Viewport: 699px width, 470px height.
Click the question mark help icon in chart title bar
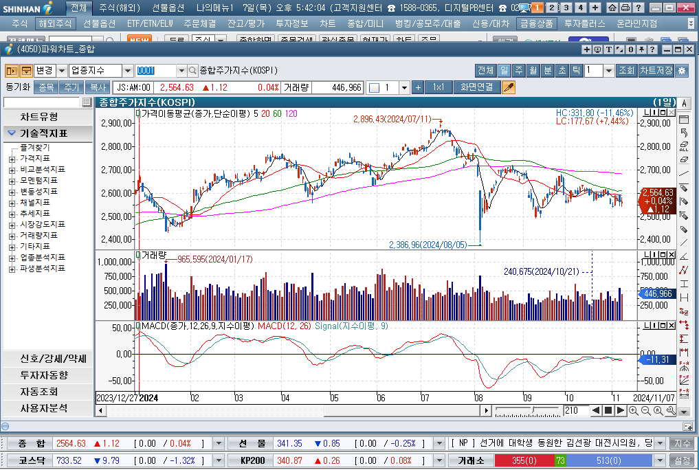(x=652, y=49)
